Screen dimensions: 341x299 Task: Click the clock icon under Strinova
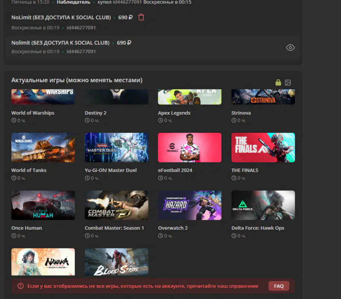(x=234, y=120)
